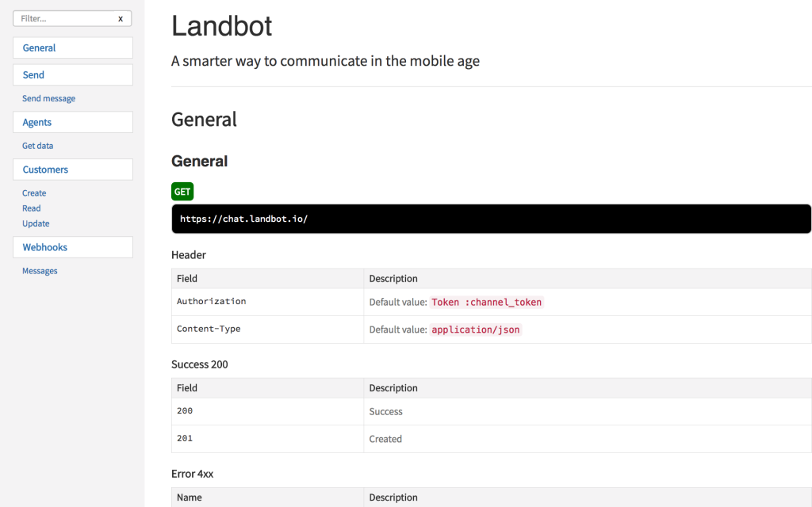Screen dimensions: 812x507
Task: Clear the filter with the x button
Action: click(x=121, y=19)
